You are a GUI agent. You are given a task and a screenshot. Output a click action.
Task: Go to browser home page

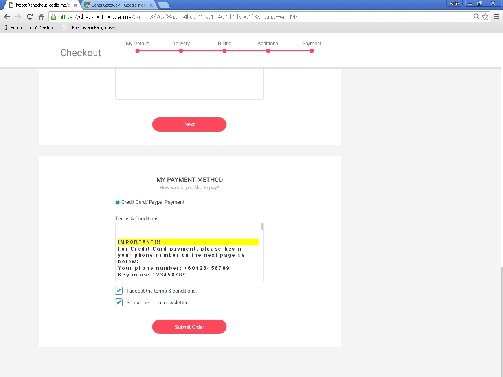point(41,16)
